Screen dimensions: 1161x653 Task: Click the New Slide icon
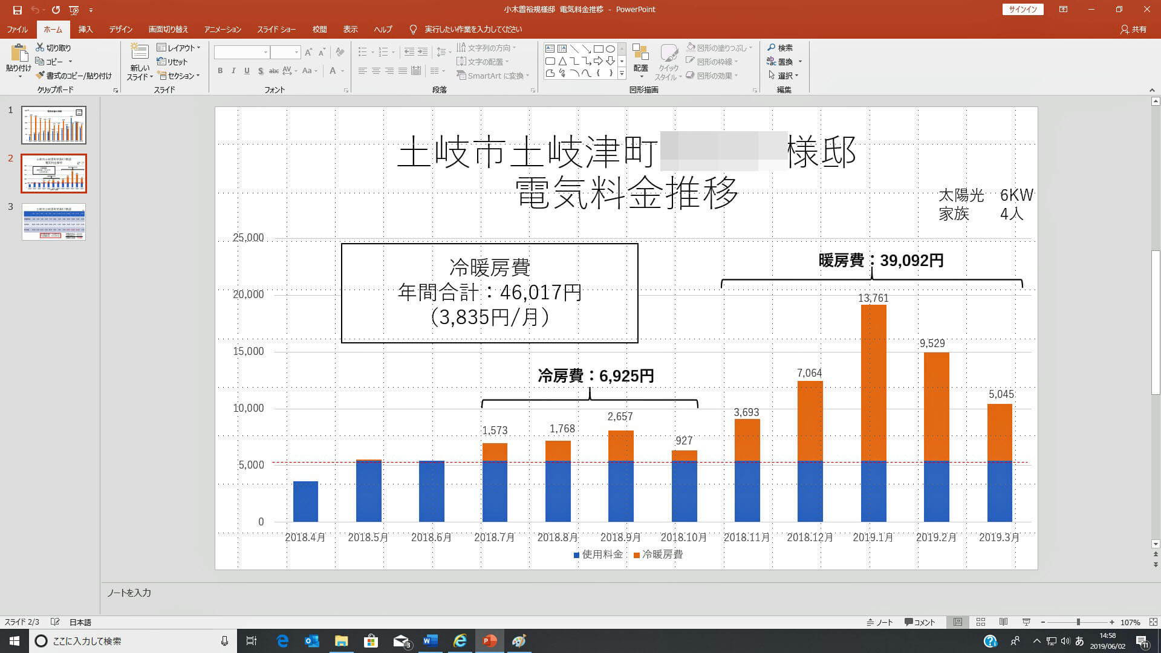140,53
